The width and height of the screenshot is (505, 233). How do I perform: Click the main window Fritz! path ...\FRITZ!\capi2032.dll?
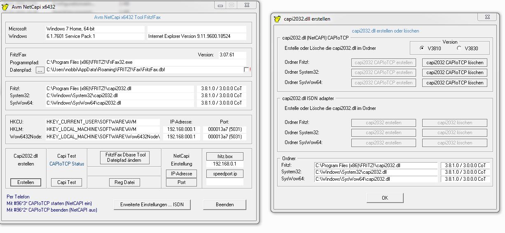tap(119, 89)
